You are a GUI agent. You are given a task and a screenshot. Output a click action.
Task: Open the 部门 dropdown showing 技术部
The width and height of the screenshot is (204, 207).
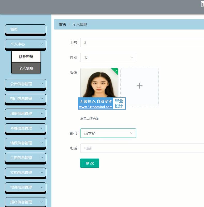[x=108, y=133]
